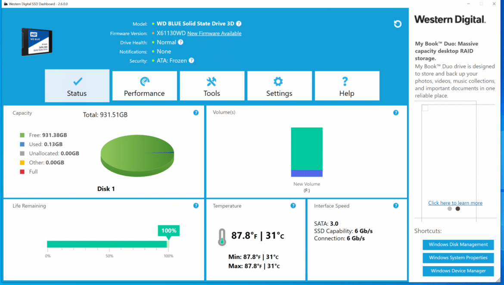Minimize the SSD Dashboard window
Viewport: 504px width, 285px height.
[468, 4]
